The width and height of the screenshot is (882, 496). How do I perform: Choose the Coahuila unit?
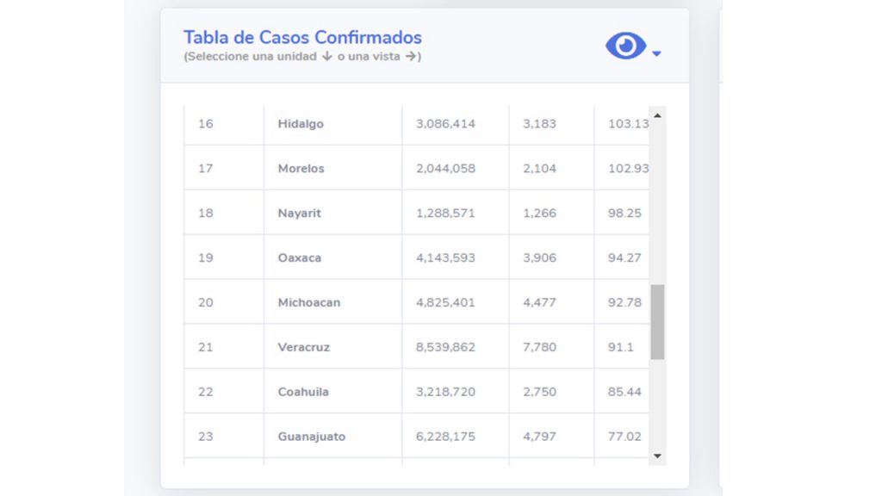click(303, 392)
